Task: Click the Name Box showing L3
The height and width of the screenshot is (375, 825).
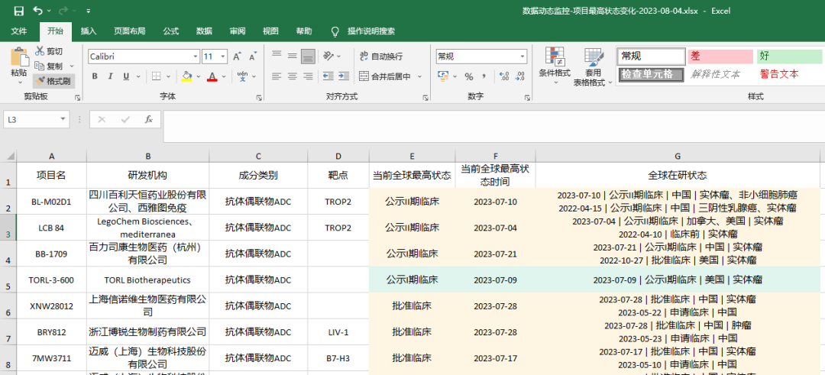Action: (x=37, y=119)
